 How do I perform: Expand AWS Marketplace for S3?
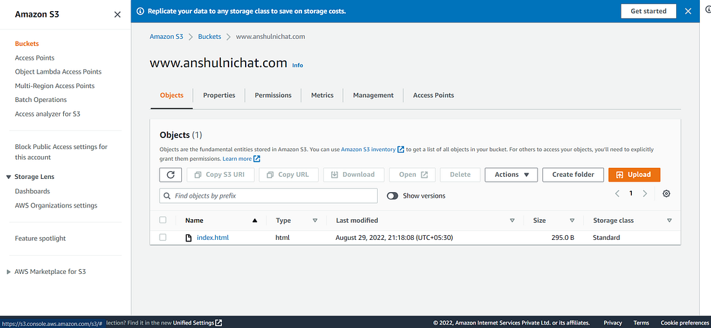tap(8, 273)
